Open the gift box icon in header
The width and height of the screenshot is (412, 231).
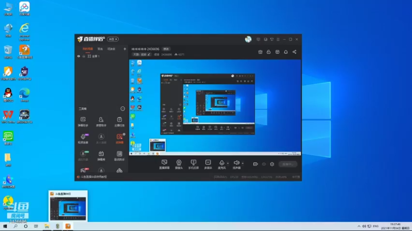[x=260, y=52]
